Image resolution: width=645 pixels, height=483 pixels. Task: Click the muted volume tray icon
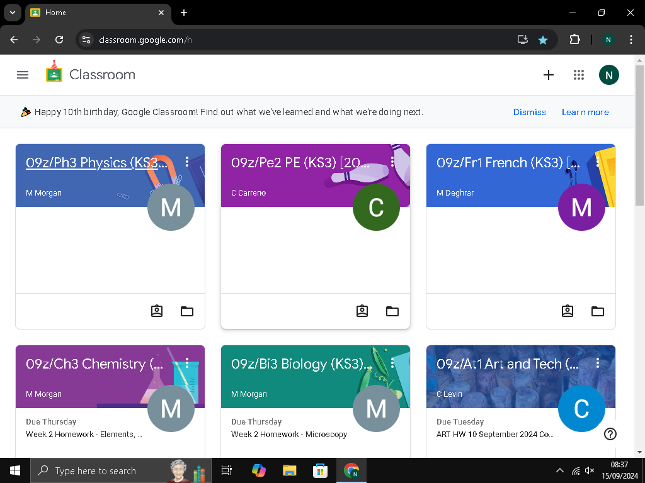click(x=590, y=470)
